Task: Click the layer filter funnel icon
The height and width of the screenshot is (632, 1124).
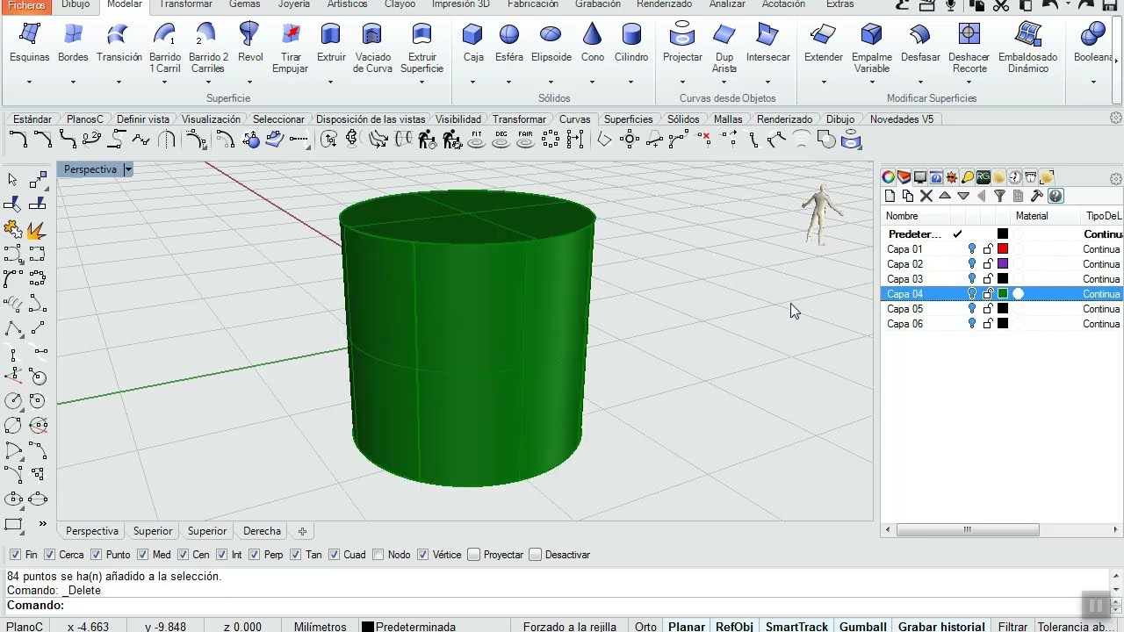Action: [x=999, y=196]
